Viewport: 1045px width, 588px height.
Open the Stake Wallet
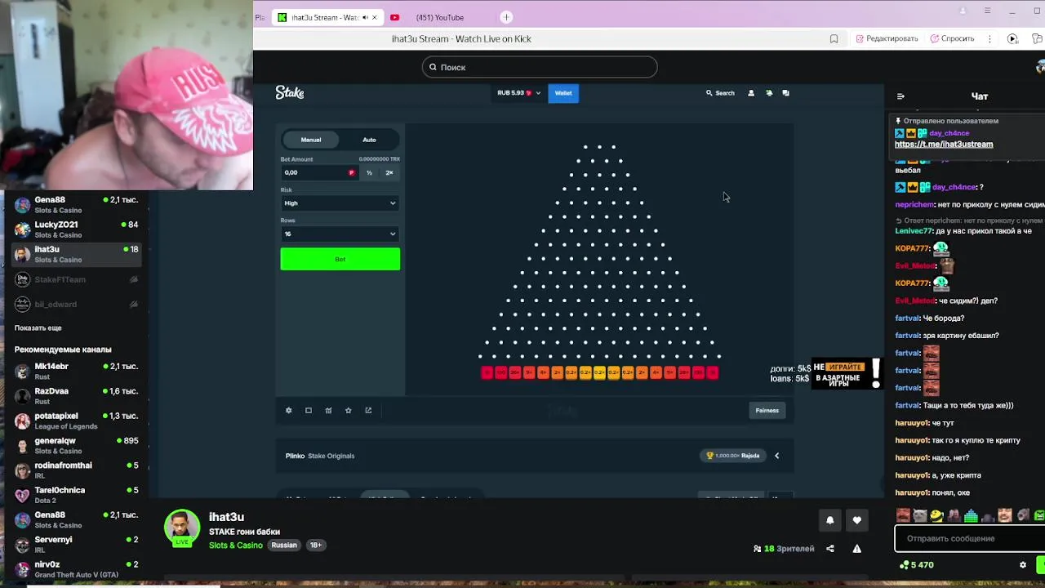563,93
